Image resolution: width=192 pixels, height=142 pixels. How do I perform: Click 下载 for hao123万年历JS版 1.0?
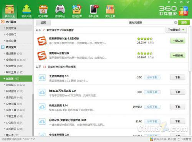[x=178, y=92]
